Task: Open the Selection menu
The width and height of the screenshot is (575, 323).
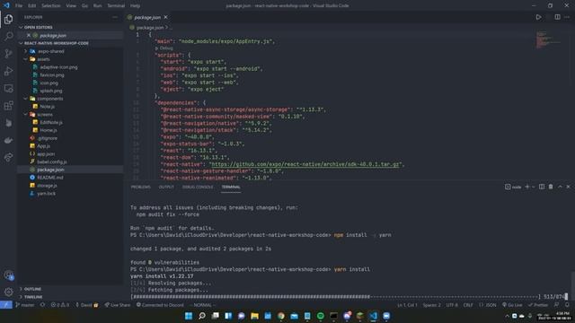Action: click(51, 5)
